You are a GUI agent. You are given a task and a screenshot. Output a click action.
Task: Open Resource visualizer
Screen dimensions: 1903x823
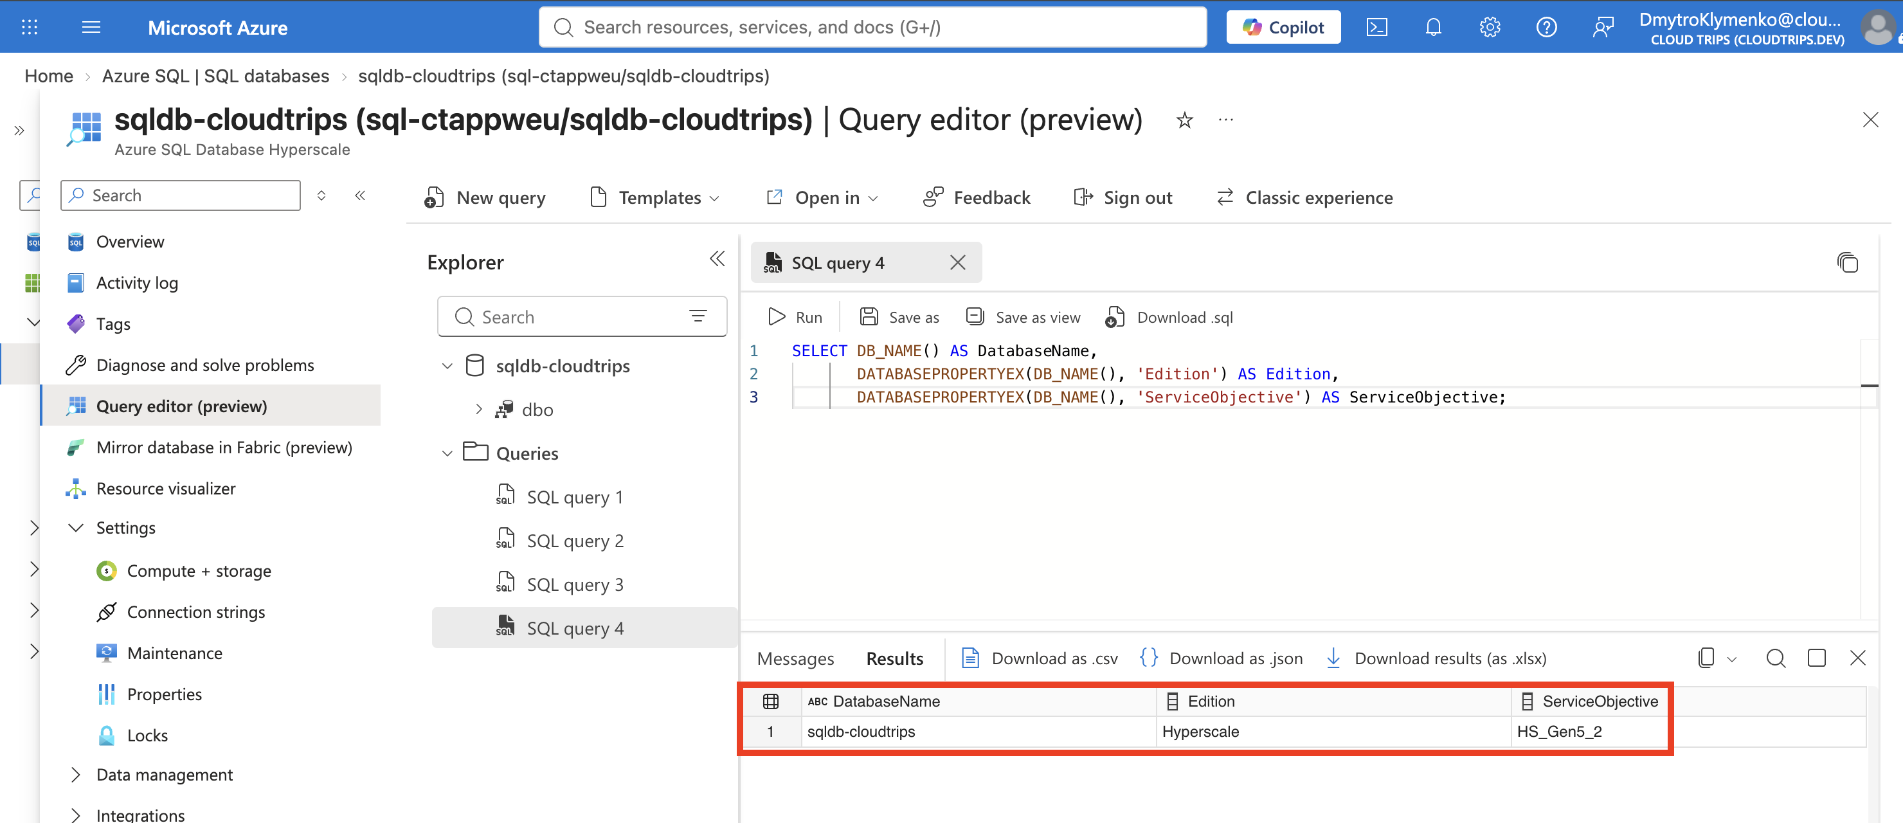[165, 488]
